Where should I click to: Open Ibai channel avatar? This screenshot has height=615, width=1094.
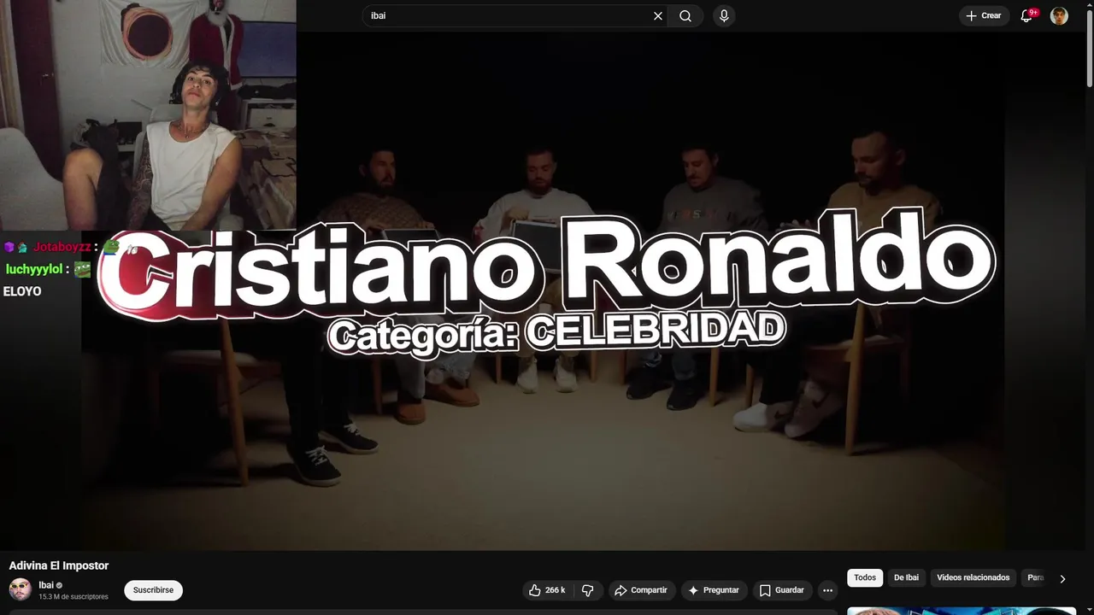21,589
